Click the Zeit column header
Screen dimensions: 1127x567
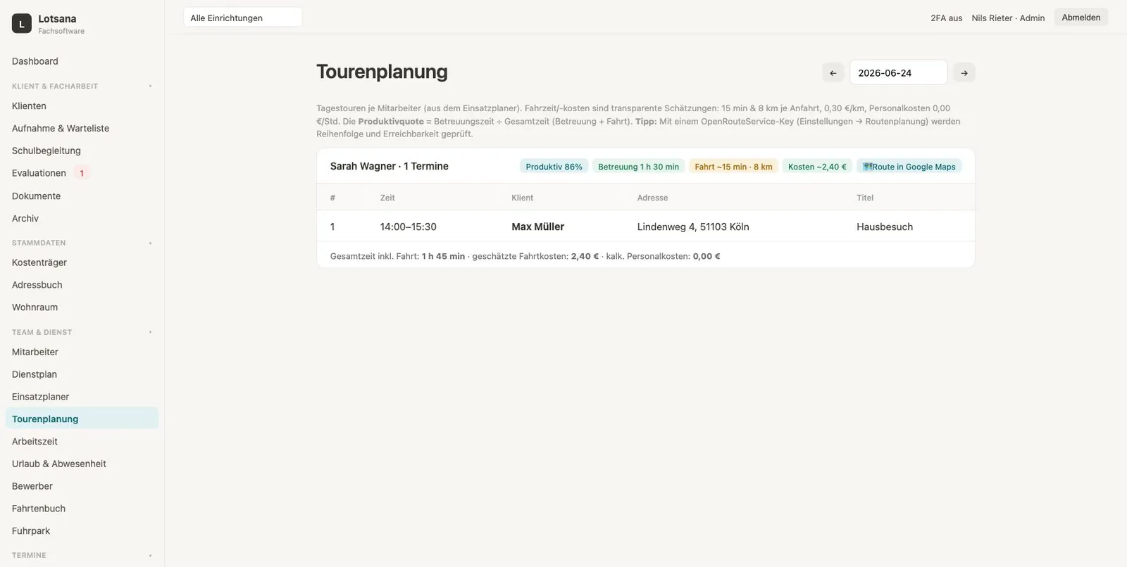tap(387, 198)
